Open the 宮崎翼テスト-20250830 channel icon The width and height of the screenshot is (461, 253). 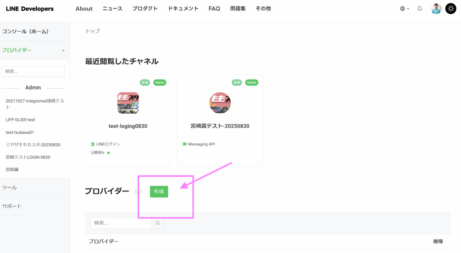click(x=220, y=103)
